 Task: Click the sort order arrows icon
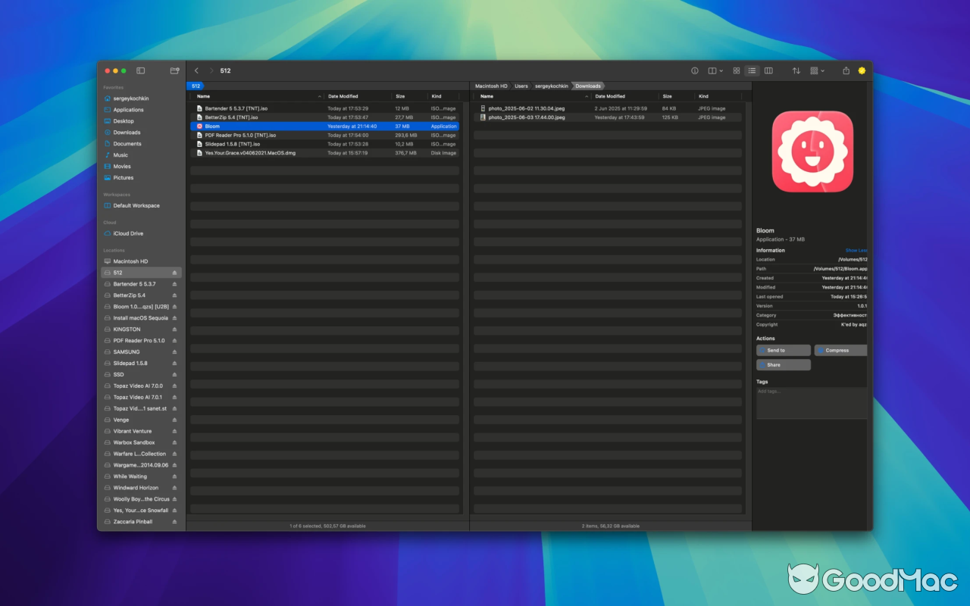click(x=796, y=70)
